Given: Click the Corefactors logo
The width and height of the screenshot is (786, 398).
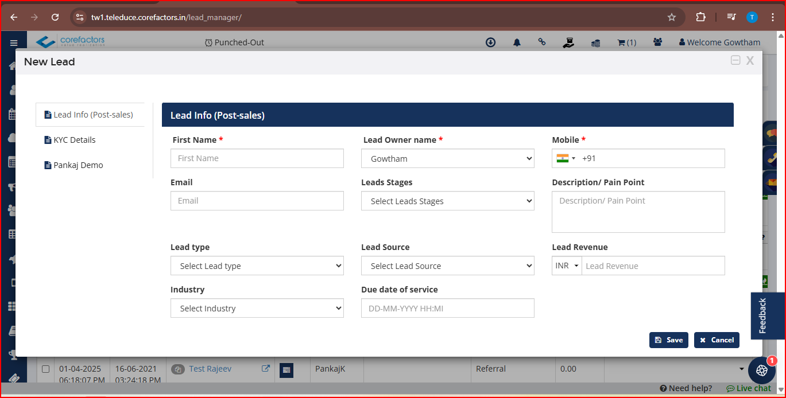Looking at the screenshot, I should 70,42.
